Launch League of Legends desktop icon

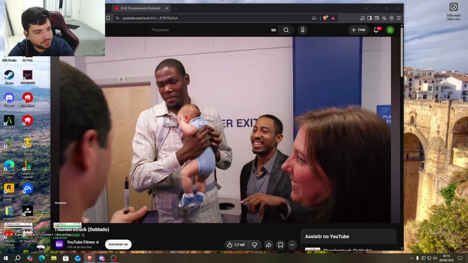click(x=27, y=169)
